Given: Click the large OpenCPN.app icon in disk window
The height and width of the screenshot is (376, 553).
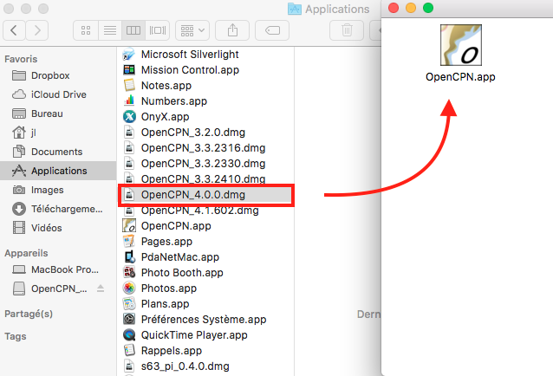Looking at the screenshot, I should pyautogui.click(x=461, y=45).
